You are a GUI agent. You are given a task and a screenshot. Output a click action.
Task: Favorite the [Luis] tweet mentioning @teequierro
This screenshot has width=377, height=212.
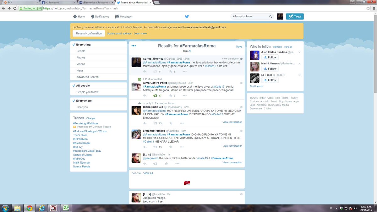(x=166, y=164)
